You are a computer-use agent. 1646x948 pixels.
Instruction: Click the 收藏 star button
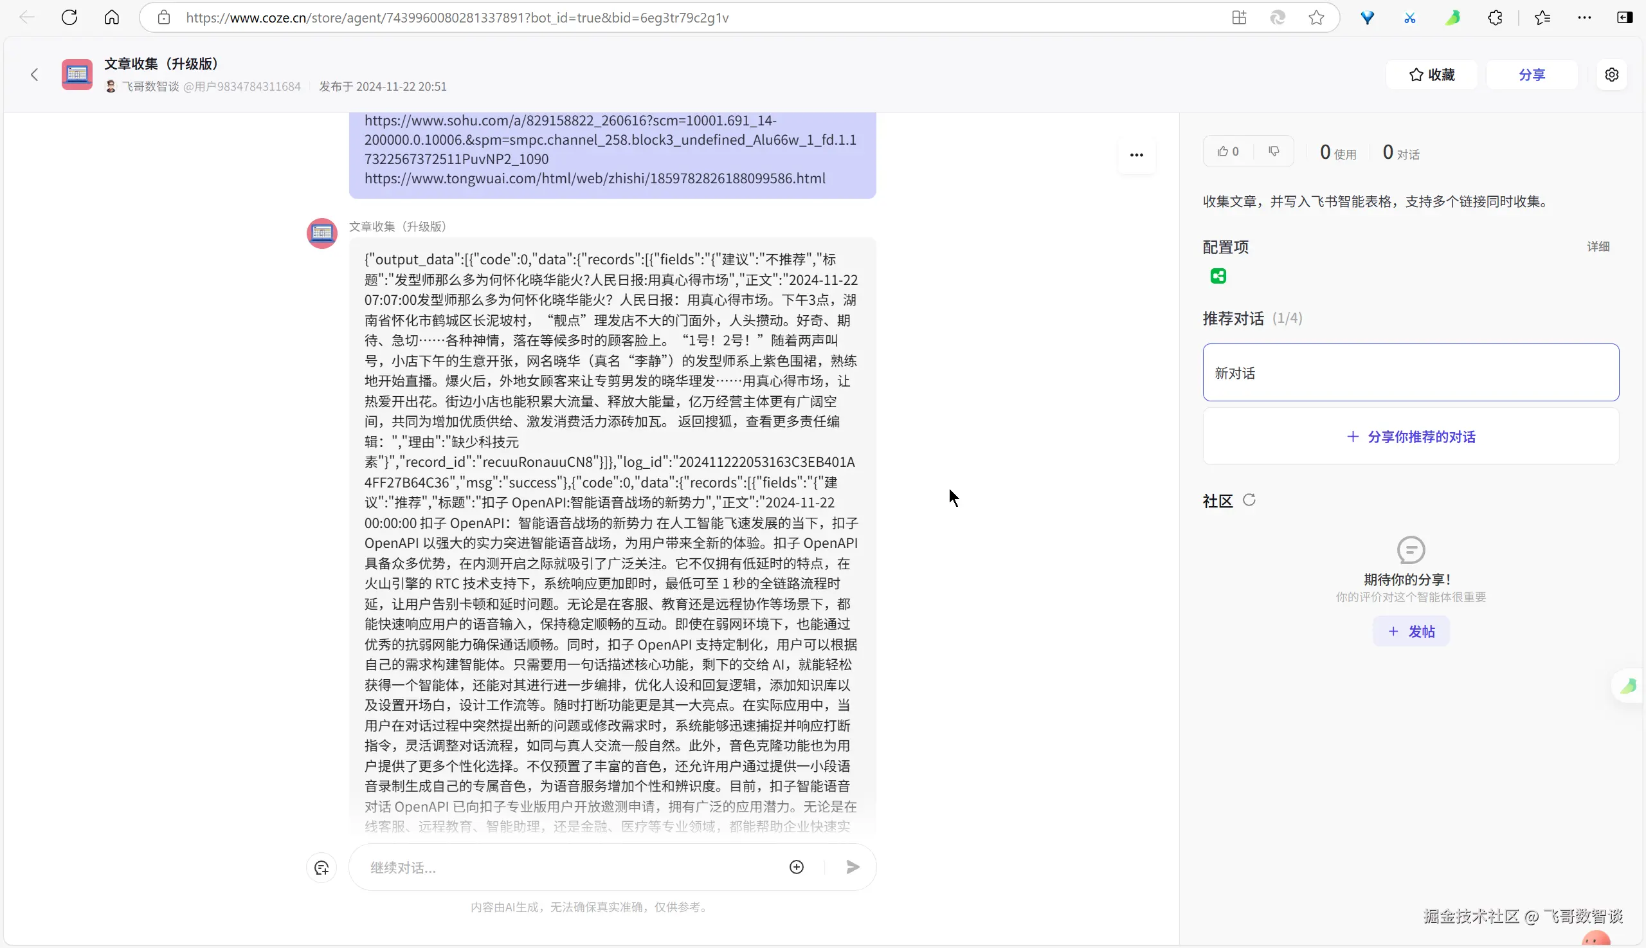[1431, 75]
